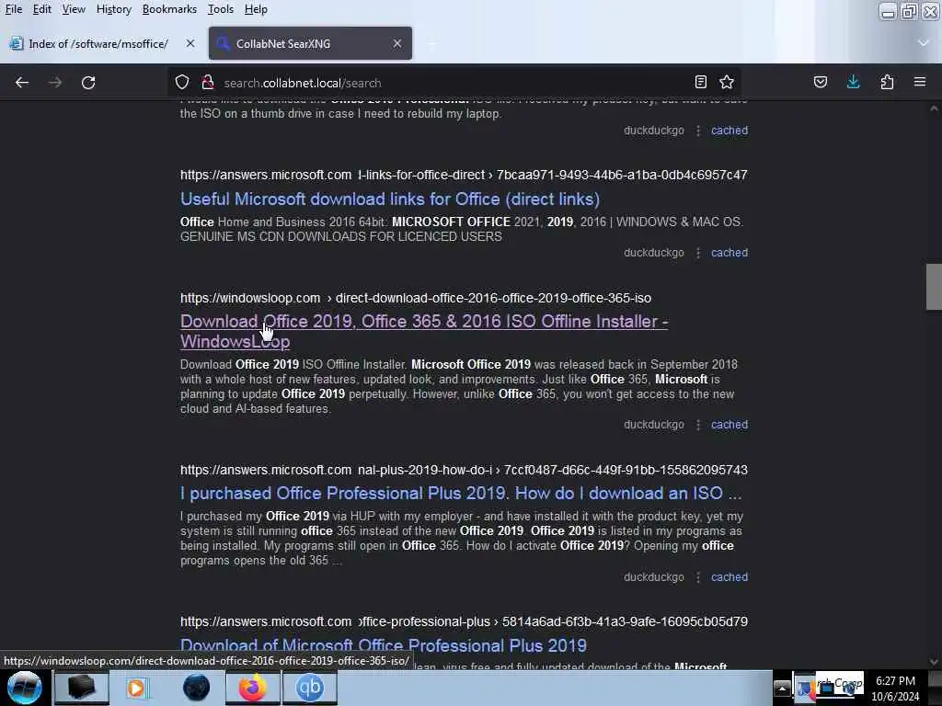The height and width of the screenshot is (706, 942).
Task: Open the Bookmarks menu
Action: point(169,9)
